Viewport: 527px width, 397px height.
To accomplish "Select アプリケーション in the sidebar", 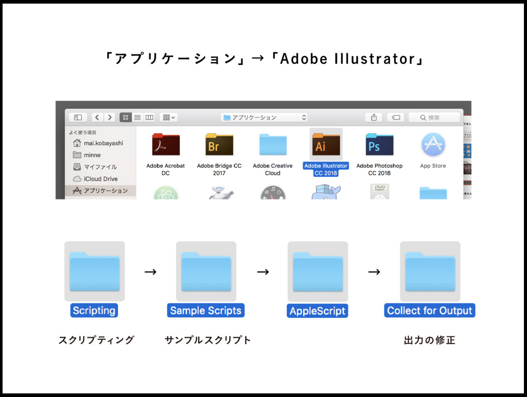I will click(100, 190).
